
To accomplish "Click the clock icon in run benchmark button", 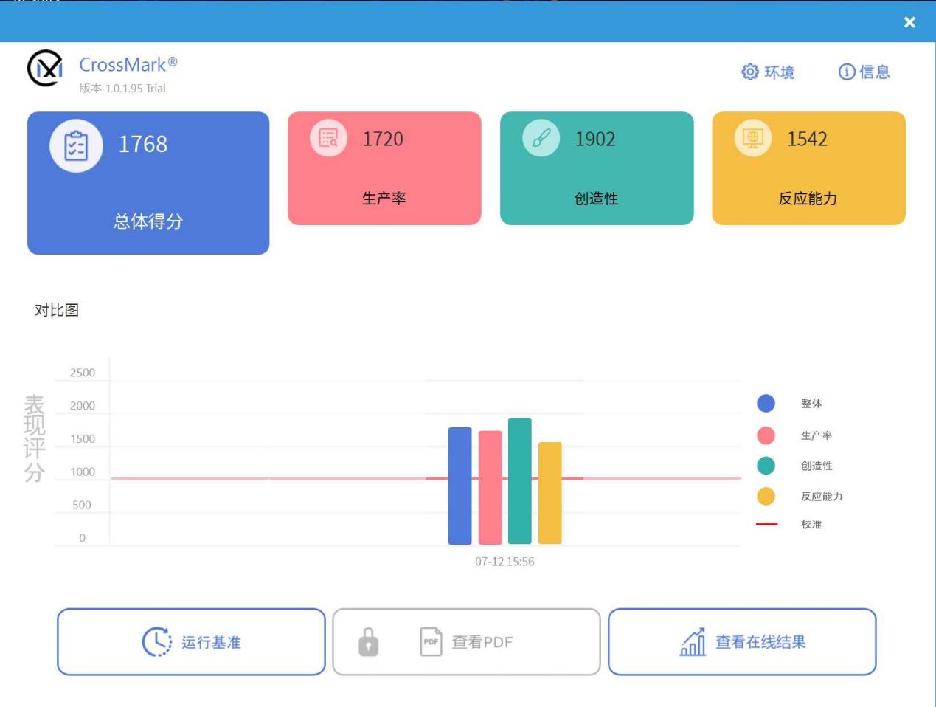I will click(156, 642).
